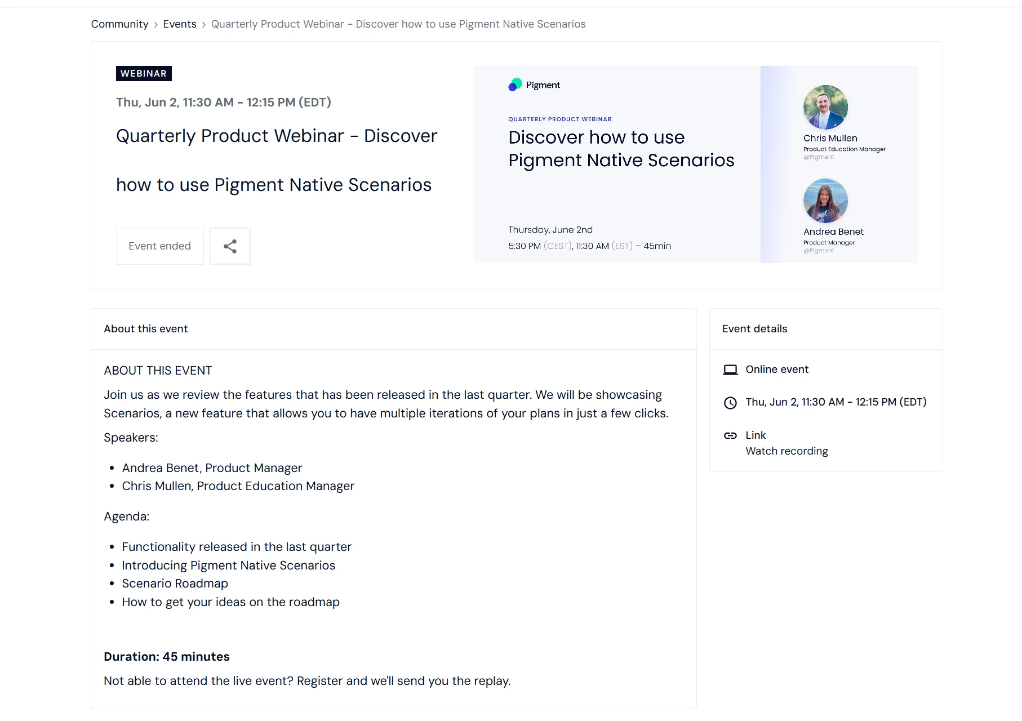The width and height of the screenshot is (1022, 721).
Task: Click the Online event text
Action: (777, 370)
